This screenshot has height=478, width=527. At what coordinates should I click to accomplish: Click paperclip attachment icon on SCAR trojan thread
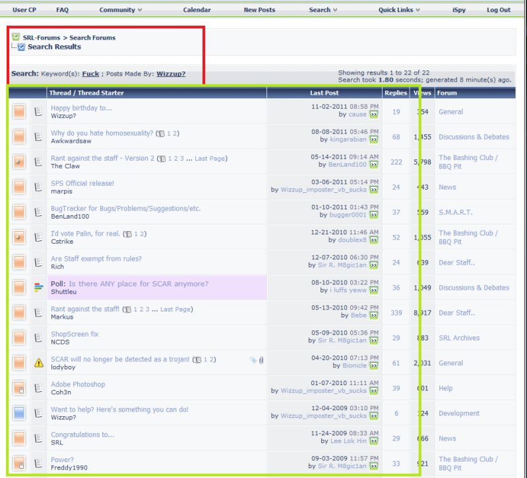[261, 359]
